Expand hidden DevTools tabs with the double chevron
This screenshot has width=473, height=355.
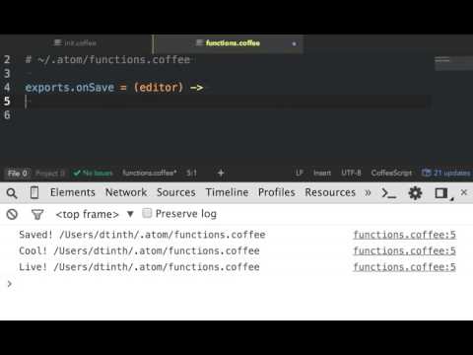(x=368, y=192)
